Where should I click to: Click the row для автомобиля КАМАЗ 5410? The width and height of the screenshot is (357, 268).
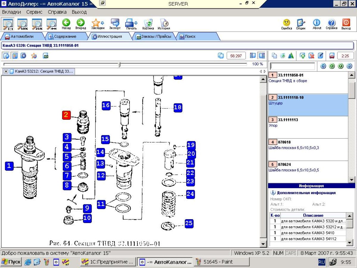click(x=308, y=233)
